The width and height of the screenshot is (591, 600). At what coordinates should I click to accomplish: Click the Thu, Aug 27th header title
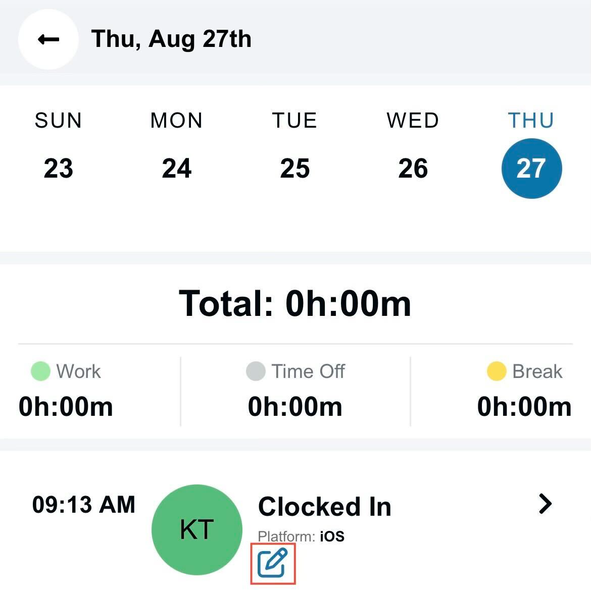pyautogui.click(x=171, y=39)
